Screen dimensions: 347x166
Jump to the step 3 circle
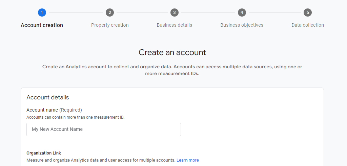[175, 13]
